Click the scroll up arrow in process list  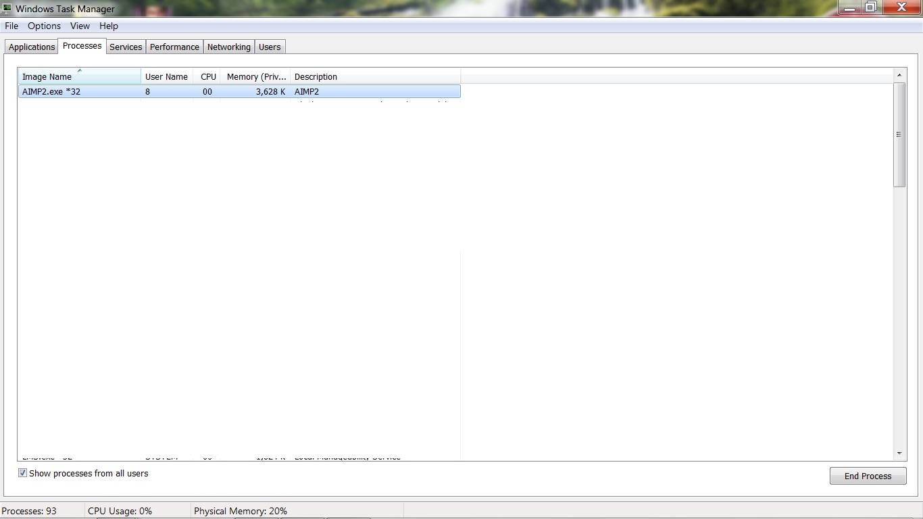pos(899,75)
